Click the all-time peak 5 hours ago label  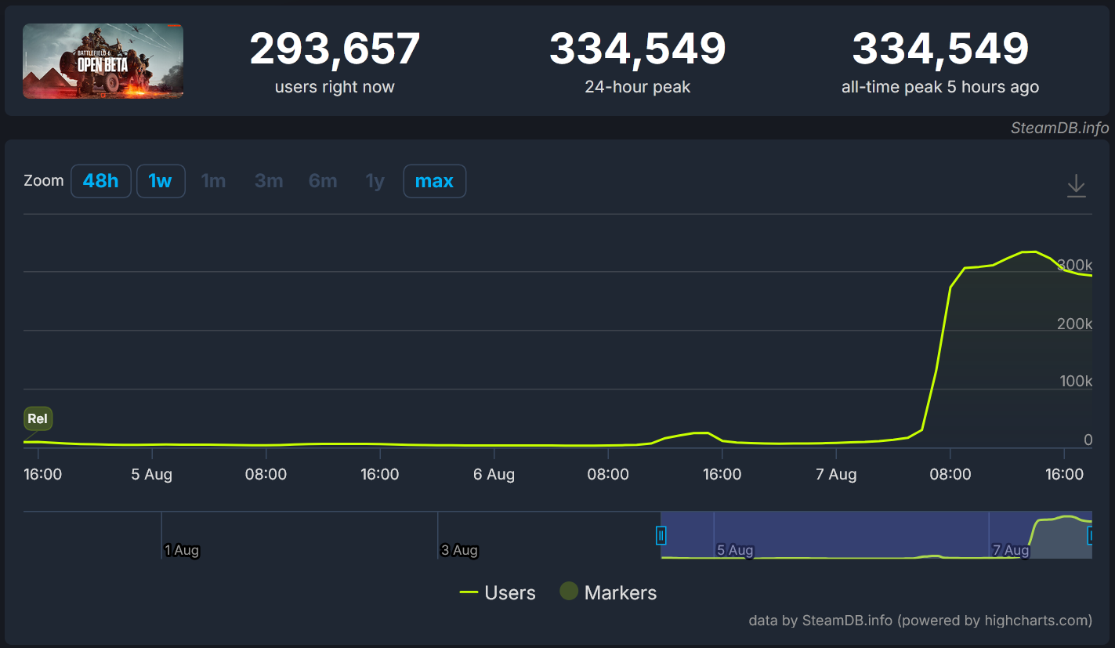point(940,87)
